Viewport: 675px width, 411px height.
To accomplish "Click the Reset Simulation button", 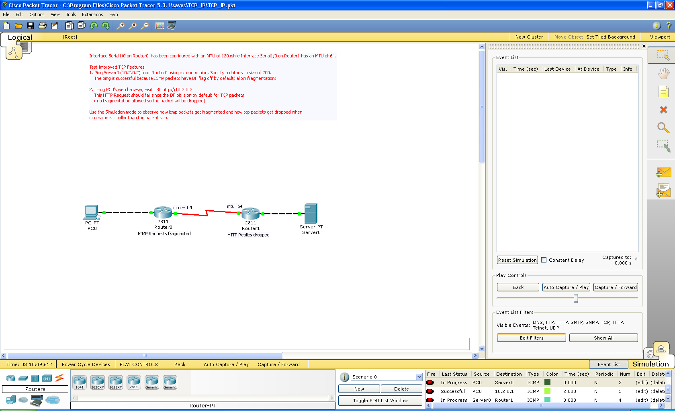I will point(517,260).
